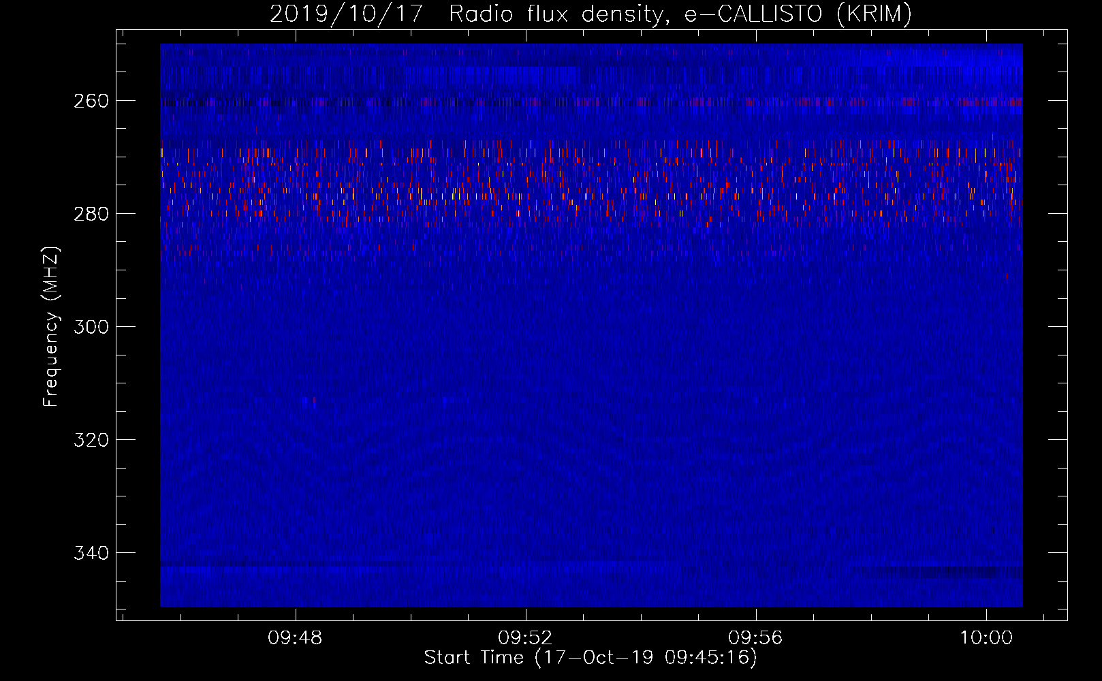Click the 320 frequency tick label
The height and width of the screenshot is (681, 1102).
point(91,440)
